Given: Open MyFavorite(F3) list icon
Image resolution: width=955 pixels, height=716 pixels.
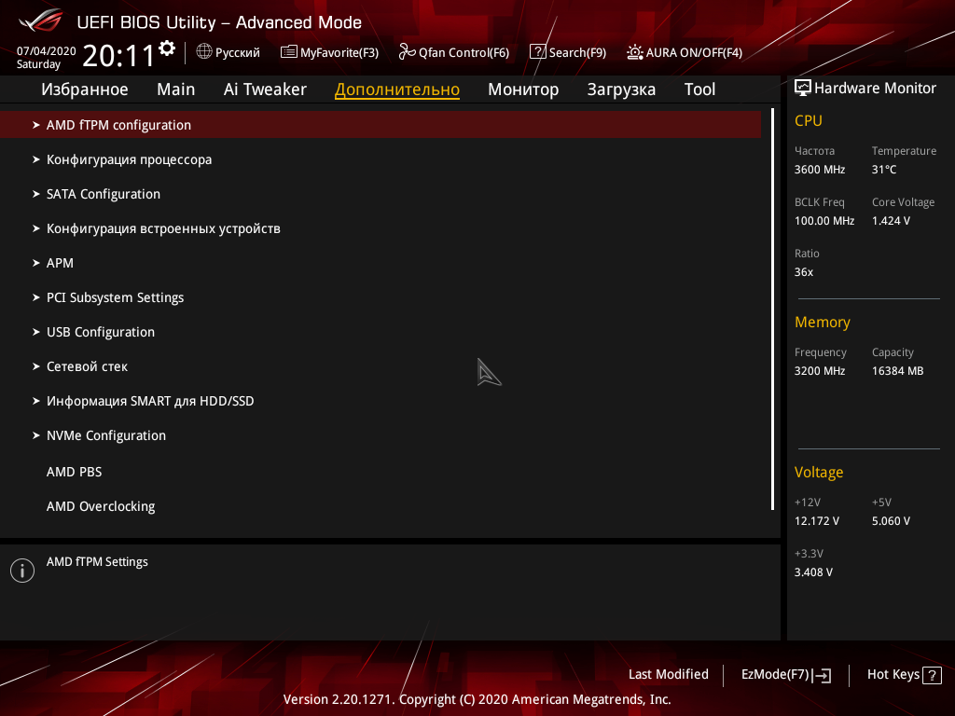Looking at the screenshot, I should coord(289,52).
